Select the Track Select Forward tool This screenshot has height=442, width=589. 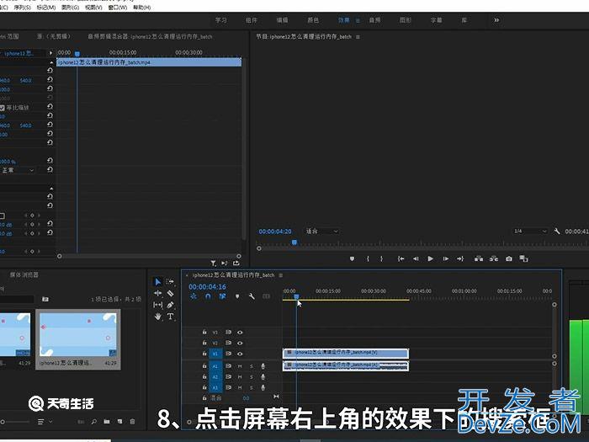[x=170, y=281]
